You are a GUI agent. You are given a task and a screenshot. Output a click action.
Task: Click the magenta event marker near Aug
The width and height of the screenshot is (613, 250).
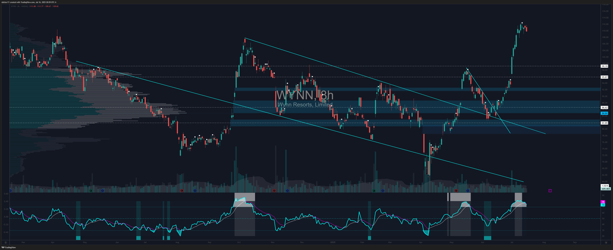point(550,191)
